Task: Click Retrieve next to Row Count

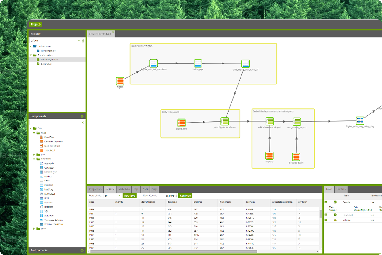Action: point(185,196)
